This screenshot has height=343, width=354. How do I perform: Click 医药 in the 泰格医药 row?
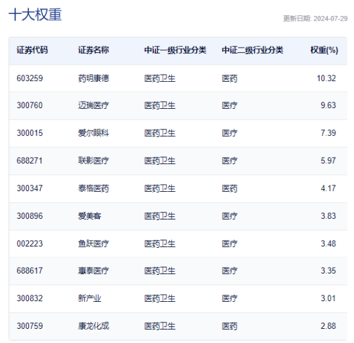coord(229,188)
